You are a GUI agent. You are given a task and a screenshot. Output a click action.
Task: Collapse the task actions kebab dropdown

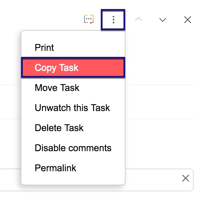[113, 20]
